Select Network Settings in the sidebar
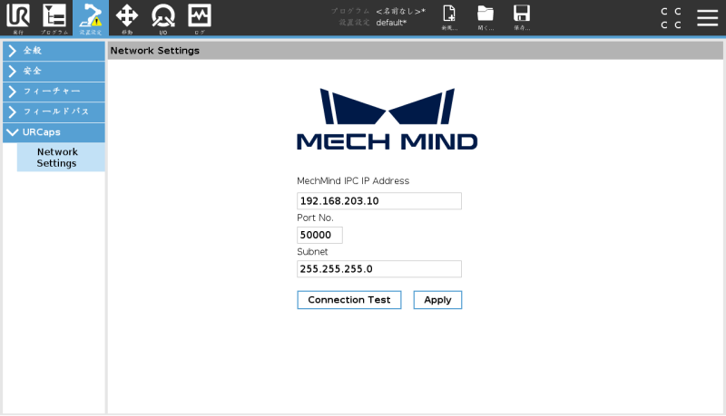This screenshot has height=416, width=726. [x=61, y=158]
